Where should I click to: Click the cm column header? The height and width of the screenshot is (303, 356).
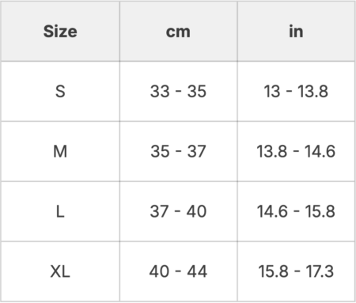(x=178, y=32)
